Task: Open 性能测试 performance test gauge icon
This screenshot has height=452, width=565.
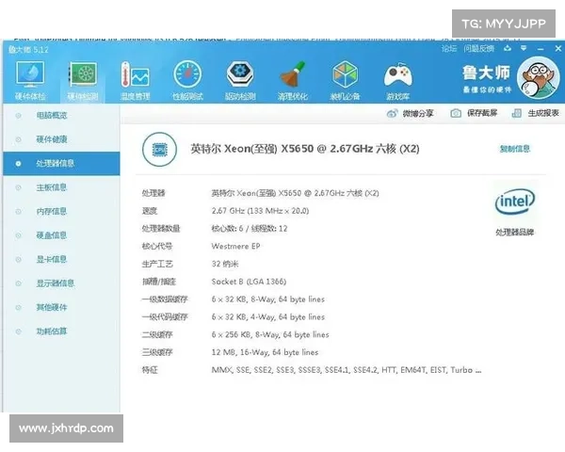Action: pos(187,75)
